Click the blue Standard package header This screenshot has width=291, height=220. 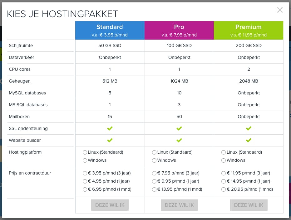[110, 30]
